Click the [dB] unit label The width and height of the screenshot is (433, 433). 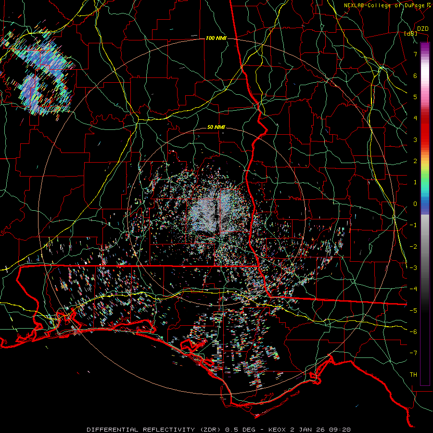coord(411,34)
